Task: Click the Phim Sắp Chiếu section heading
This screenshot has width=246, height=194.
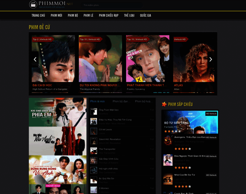Action: click(x=180, y=104)
